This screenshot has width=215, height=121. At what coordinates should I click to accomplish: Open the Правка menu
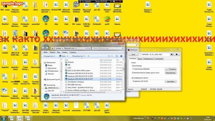click(52, 52)
